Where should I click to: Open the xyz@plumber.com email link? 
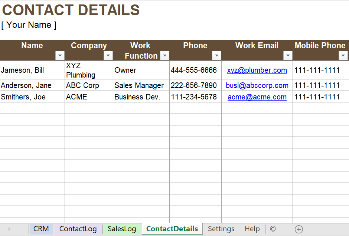tap(257, 70)
